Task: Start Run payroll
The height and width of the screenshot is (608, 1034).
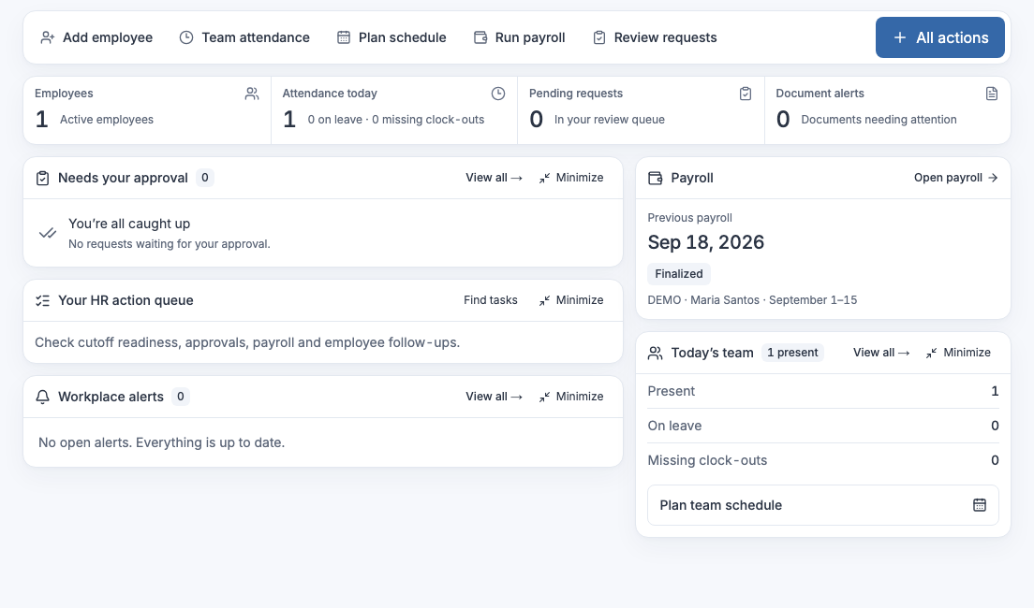Action: (x=520, y=37)
